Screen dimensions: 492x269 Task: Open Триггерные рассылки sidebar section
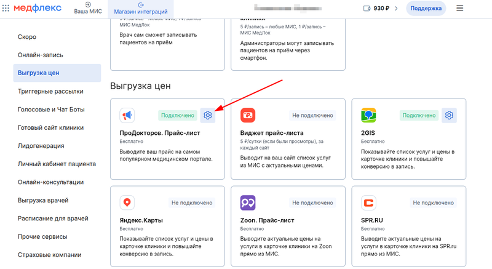50,91
